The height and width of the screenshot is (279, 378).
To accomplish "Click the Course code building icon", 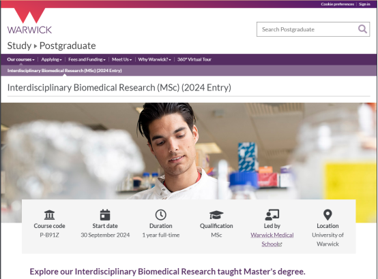I will point(49,215).
